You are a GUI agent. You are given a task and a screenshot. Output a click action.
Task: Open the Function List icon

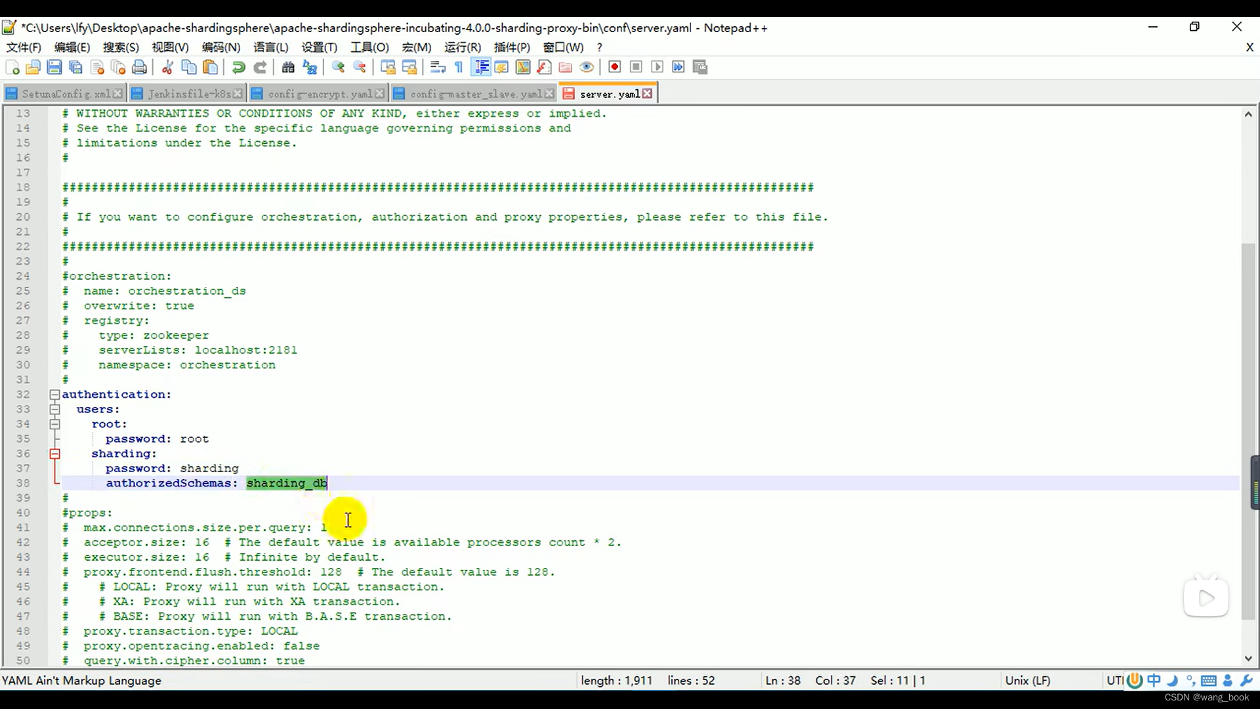tap(544, 67)
